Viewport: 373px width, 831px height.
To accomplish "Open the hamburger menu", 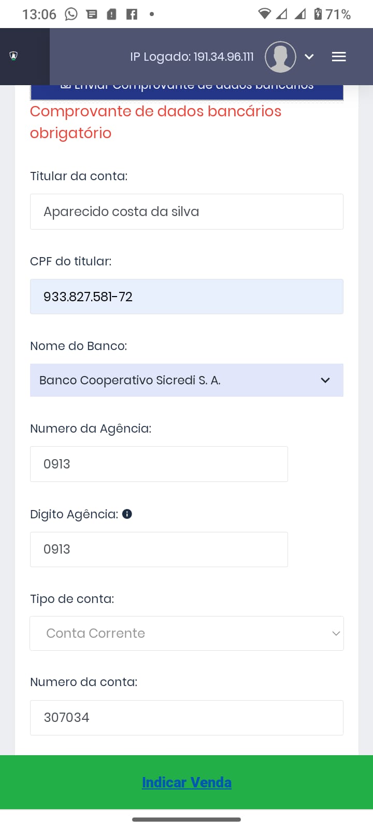I will pyautogui.click(x=339, y=57).
